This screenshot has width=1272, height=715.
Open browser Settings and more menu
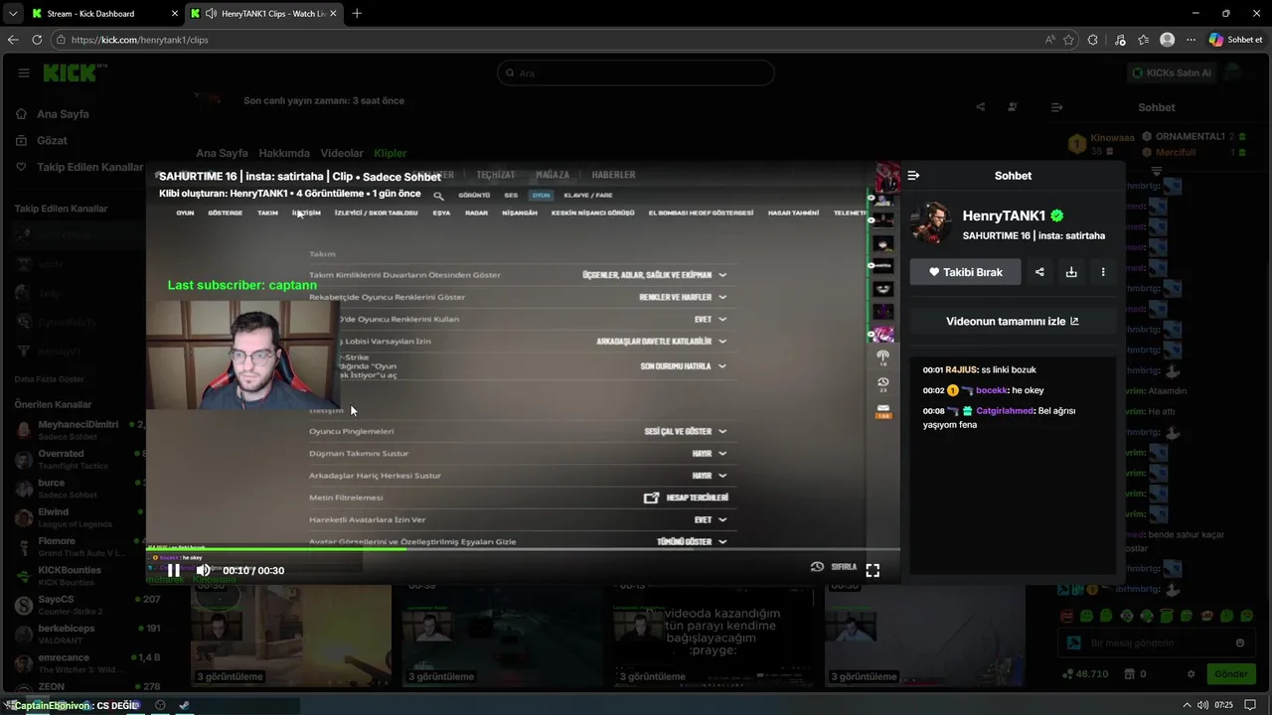(1189, 40)
